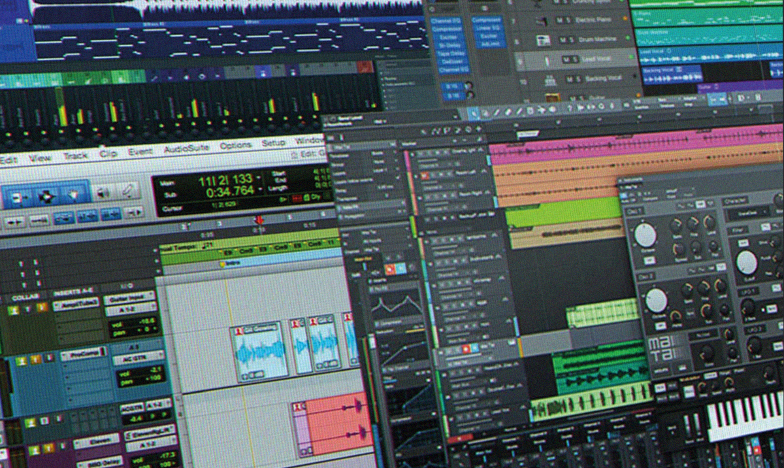This screenshot has width=784, height=468.
Task: Click the top B 16 send button
Action: tap(451, 86)
